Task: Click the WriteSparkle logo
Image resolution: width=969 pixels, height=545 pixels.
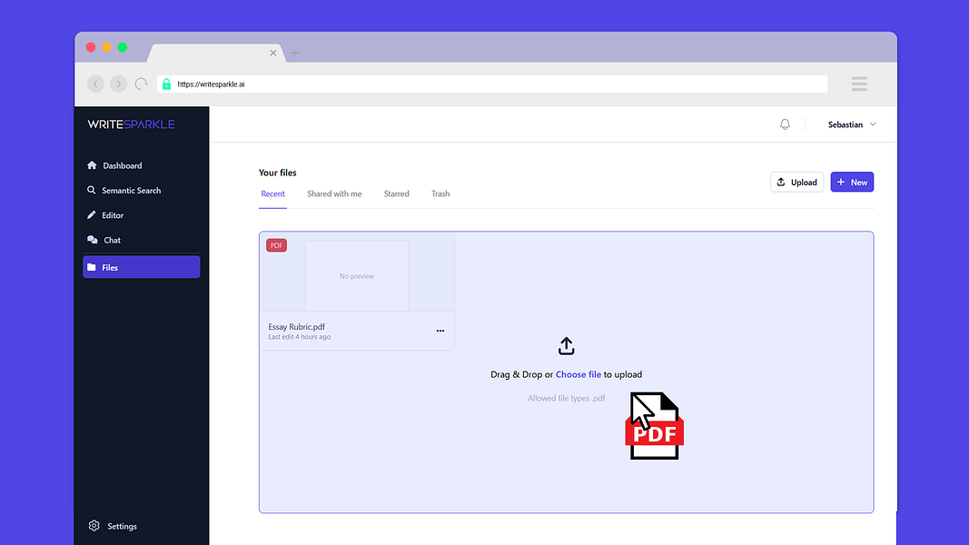Action: [131, 124]
